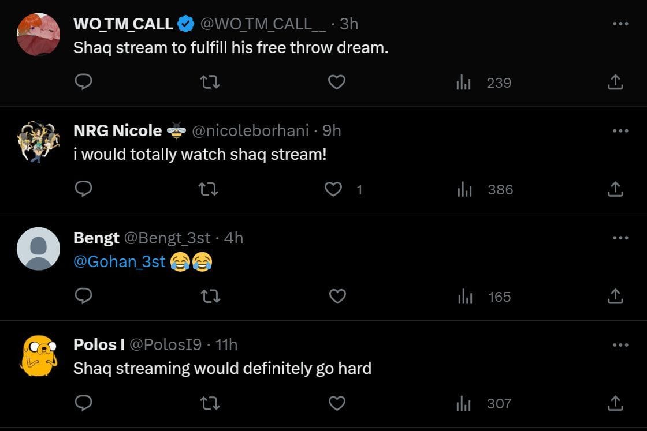The image size is (647, 431).
Task: Share Bengt's tweet
Action: 615,297
